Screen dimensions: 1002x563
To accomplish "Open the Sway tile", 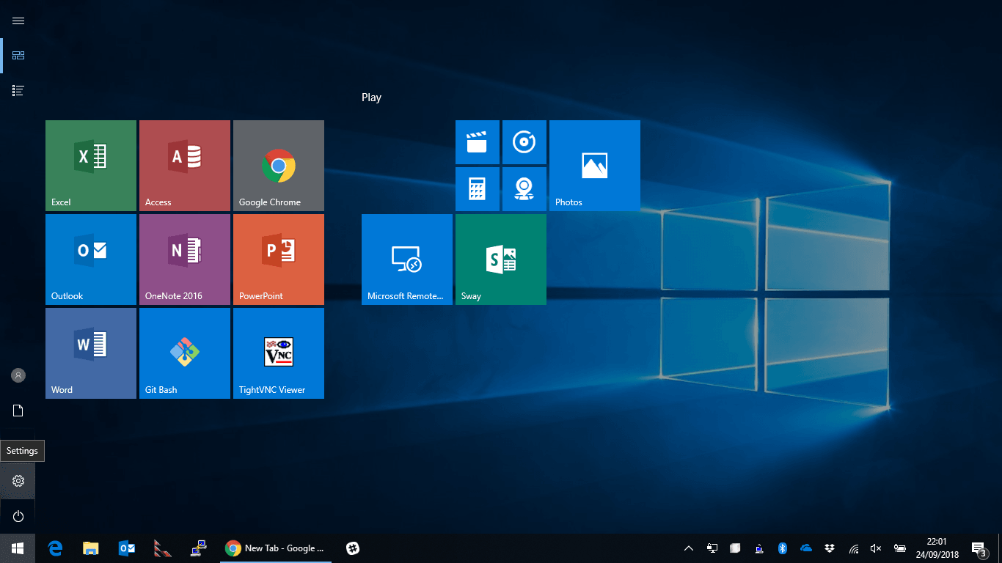I will [501, 260].
